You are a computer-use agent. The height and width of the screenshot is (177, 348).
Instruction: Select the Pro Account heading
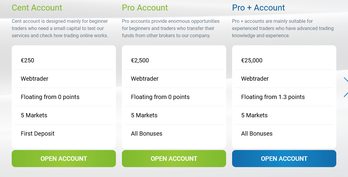click(x=145, y=7)
